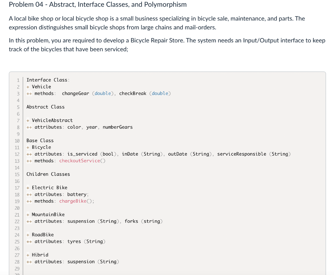Click the "+ Vehicle" code line
The height and width of the screenshot is (275, 334).
[x=39, y=87]
